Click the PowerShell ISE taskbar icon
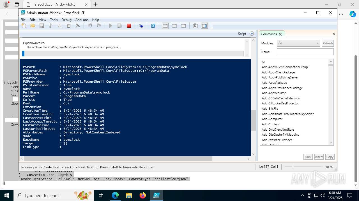359x201 pixels. coord(157,195)
